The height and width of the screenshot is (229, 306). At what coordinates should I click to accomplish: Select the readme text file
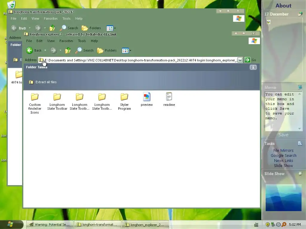(169, 99)
